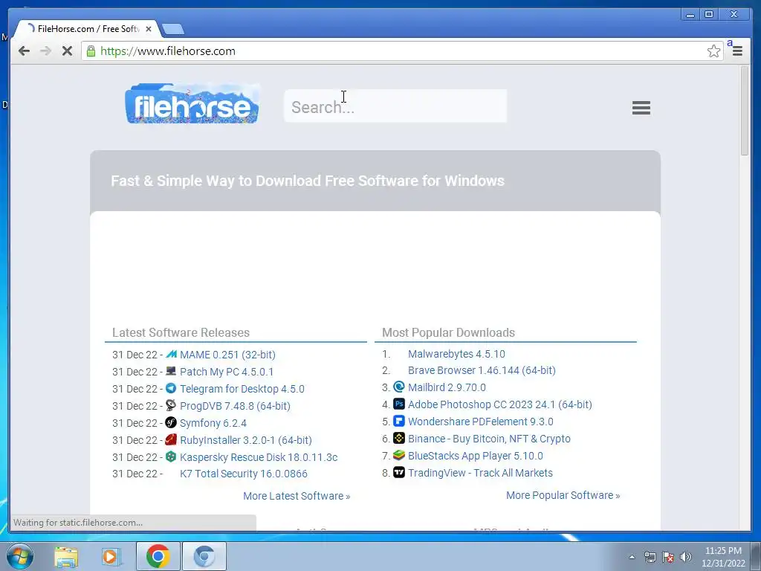Click the Adobe Photoshop Ps icon
761x571 pixels.
click(x=399, y=404)
